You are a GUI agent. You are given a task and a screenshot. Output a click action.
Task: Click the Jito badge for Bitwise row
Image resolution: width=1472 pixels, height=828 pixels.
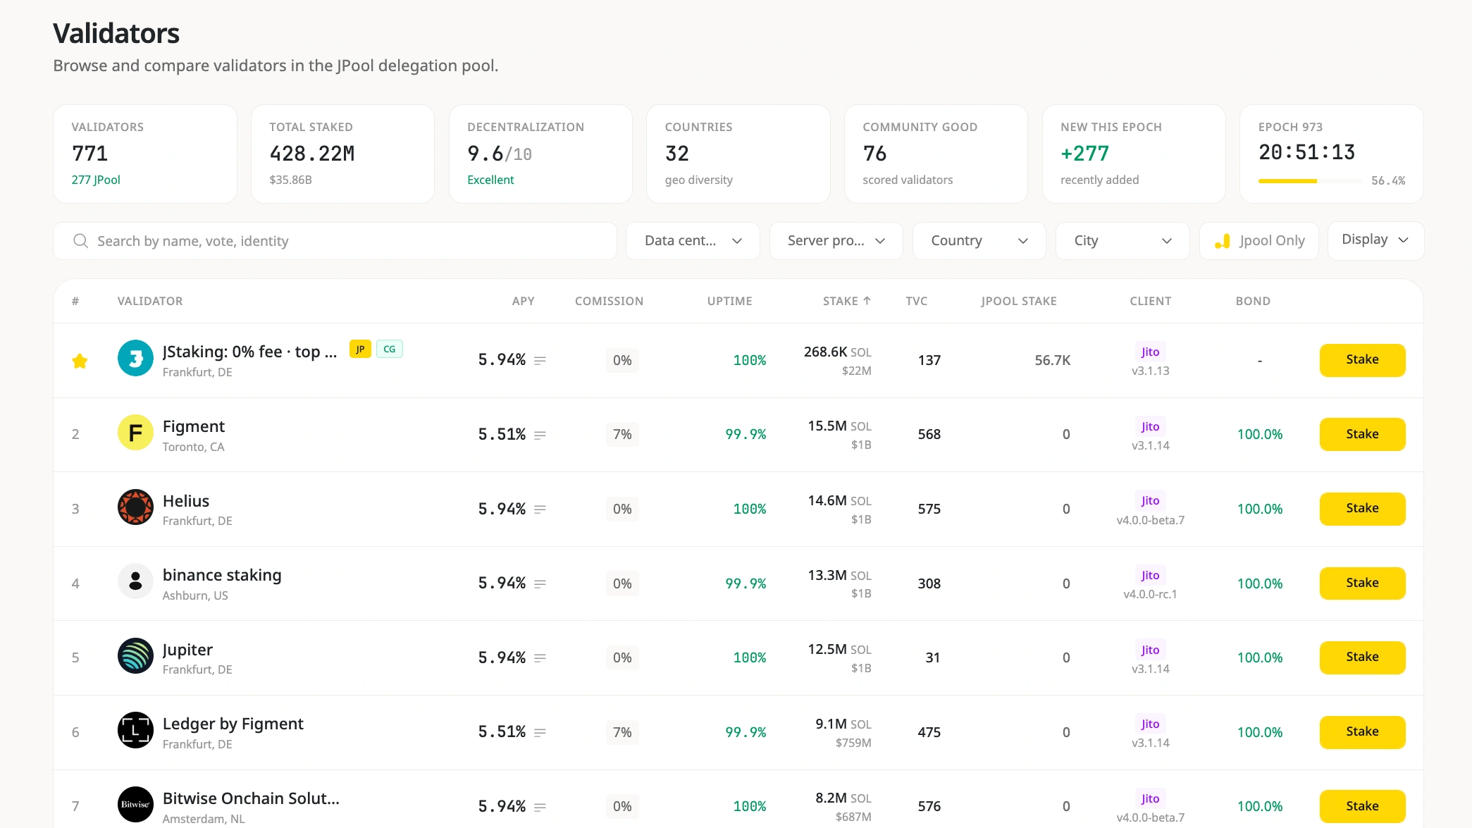point(1150,798)
